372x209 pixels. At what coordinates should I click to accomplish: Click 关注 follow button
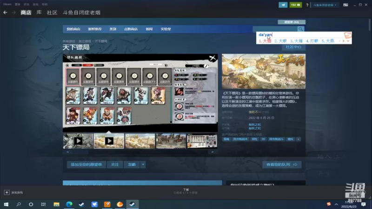point(114,164)
